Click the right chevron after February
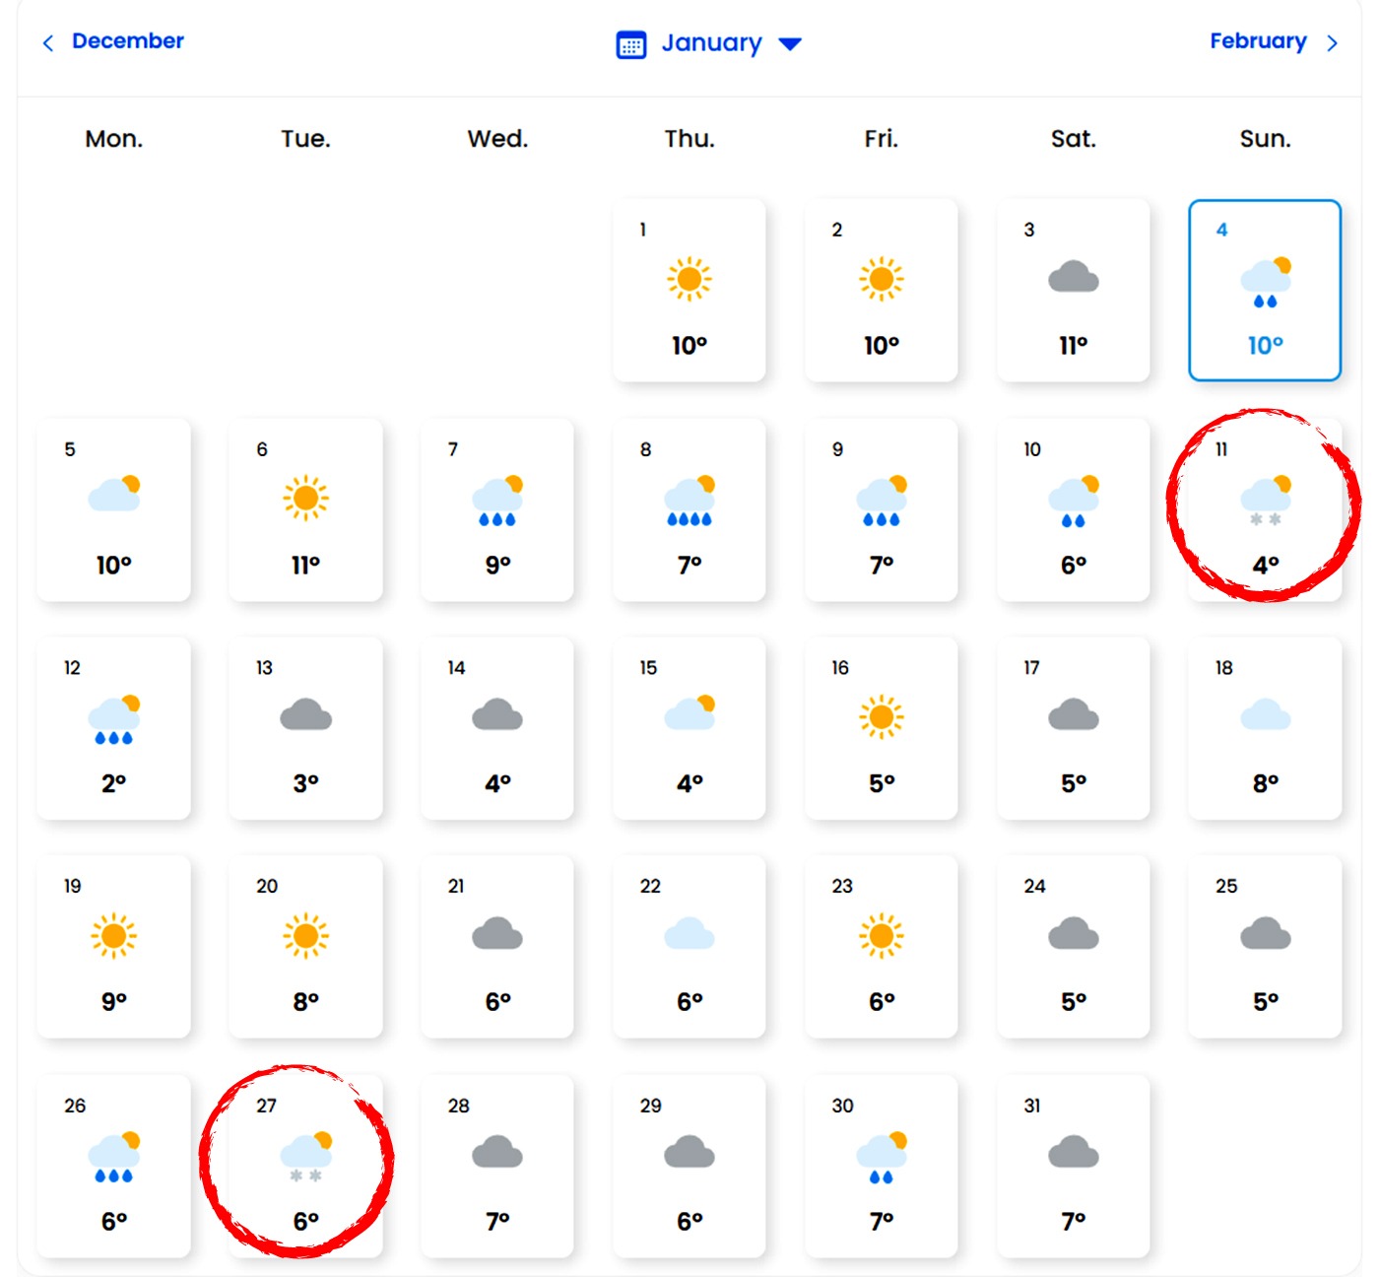The image size is (1379, 1277). coord(1332,43)
